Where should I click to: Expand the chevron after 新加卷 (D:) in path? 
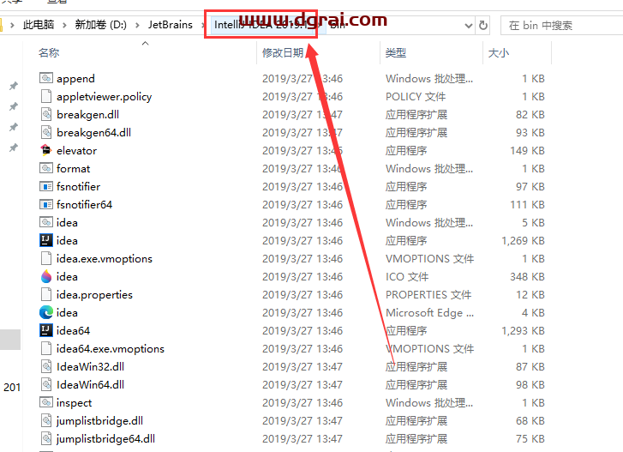click(x=137, y=26)
